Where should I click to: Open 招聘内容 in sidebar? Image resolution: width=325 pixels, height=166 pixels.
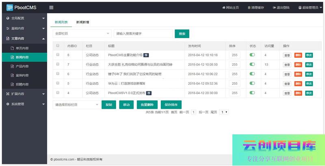(24, 84)
